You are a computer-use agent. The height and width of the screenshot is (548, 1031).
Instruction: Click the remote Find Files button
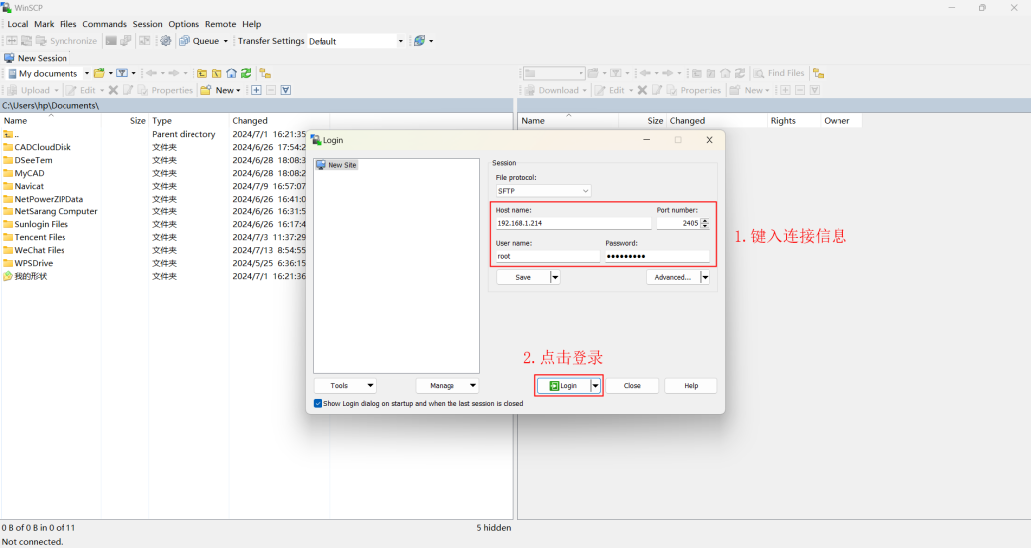pos(779,73)
